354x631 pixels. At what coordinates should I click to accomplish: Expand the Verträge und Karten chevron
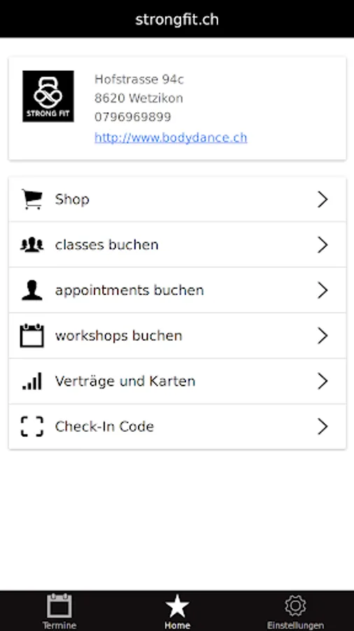click(323, 381)
